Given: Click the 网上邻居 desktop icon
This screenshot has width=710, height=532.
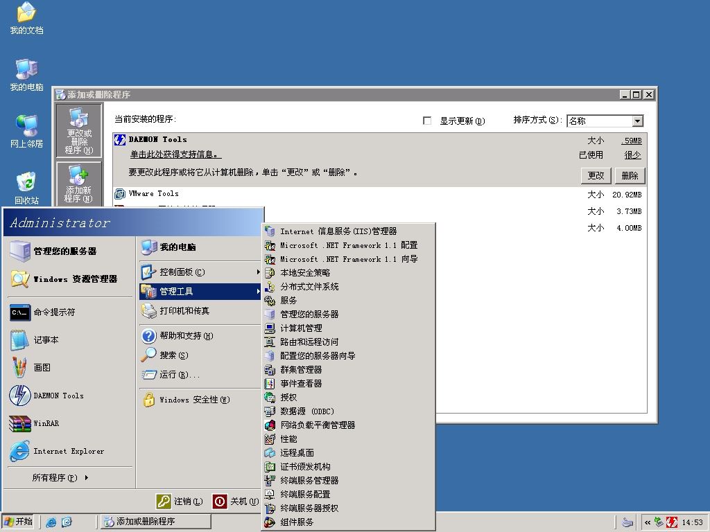Looking at the screenshot, I should click(x=27, y=131).
